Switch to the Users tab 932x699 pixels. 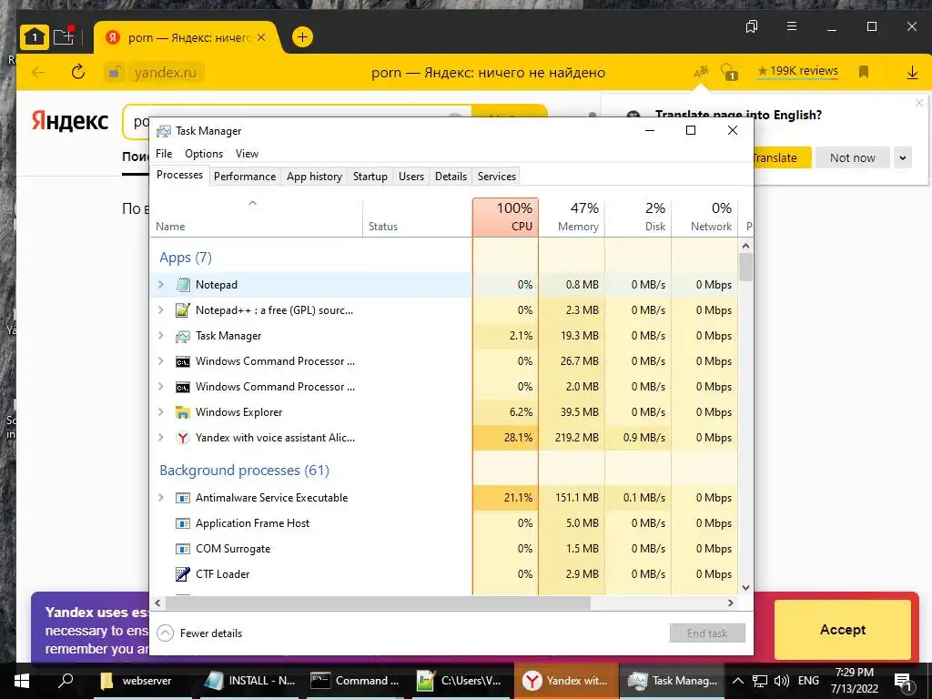point(411,176)
